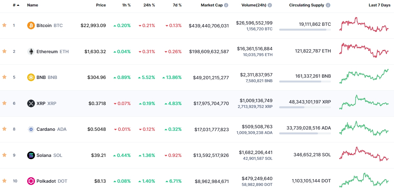
Task: Sort by the Market Cap column header
Action: click(212, 5)
